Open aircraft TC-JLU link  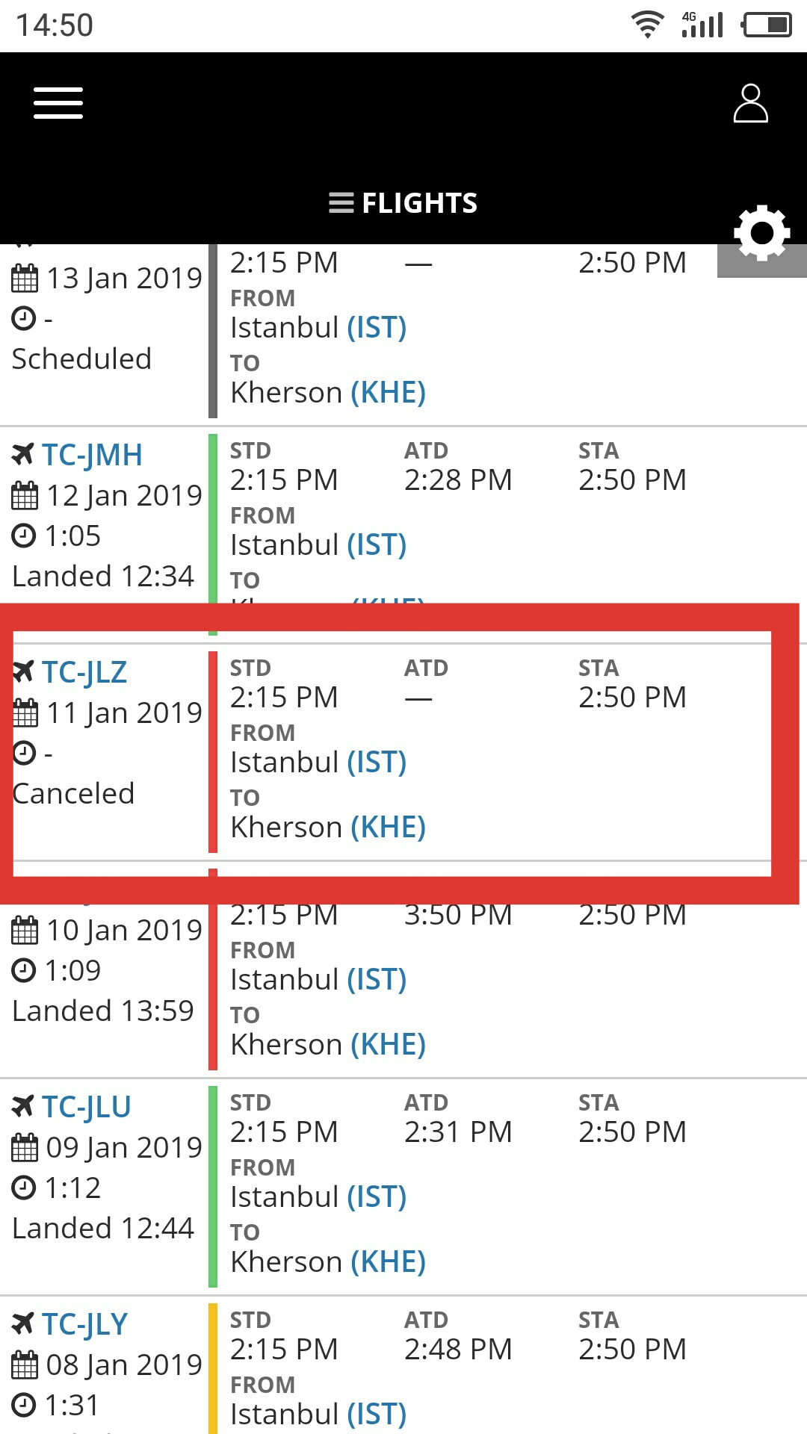(x=87, y=1107)
